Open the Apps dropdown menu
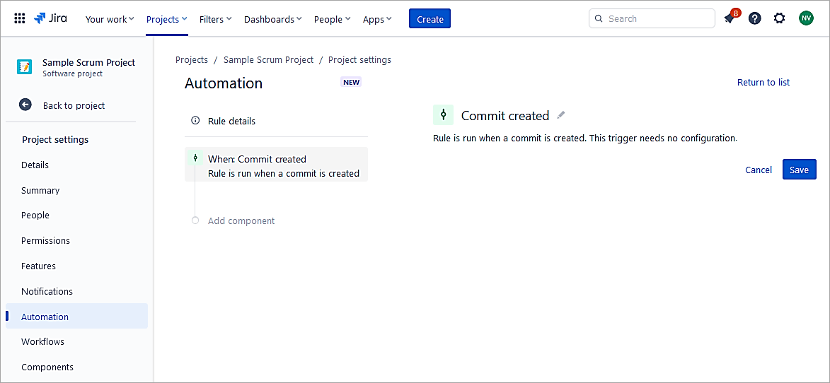Image resolution: width=830 pixels, height=383 pixels. pos(377,19)
